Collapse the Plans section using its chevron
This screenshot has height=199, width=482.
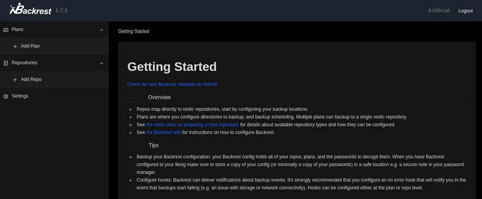pyautogui.click(x=101, y=30)
